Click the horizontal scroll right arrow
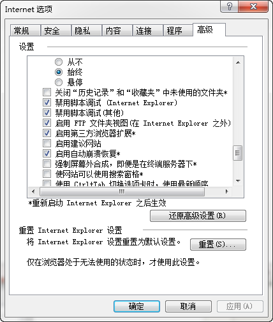The width and height of the screenshot is (273, 322). coord(227,191)
